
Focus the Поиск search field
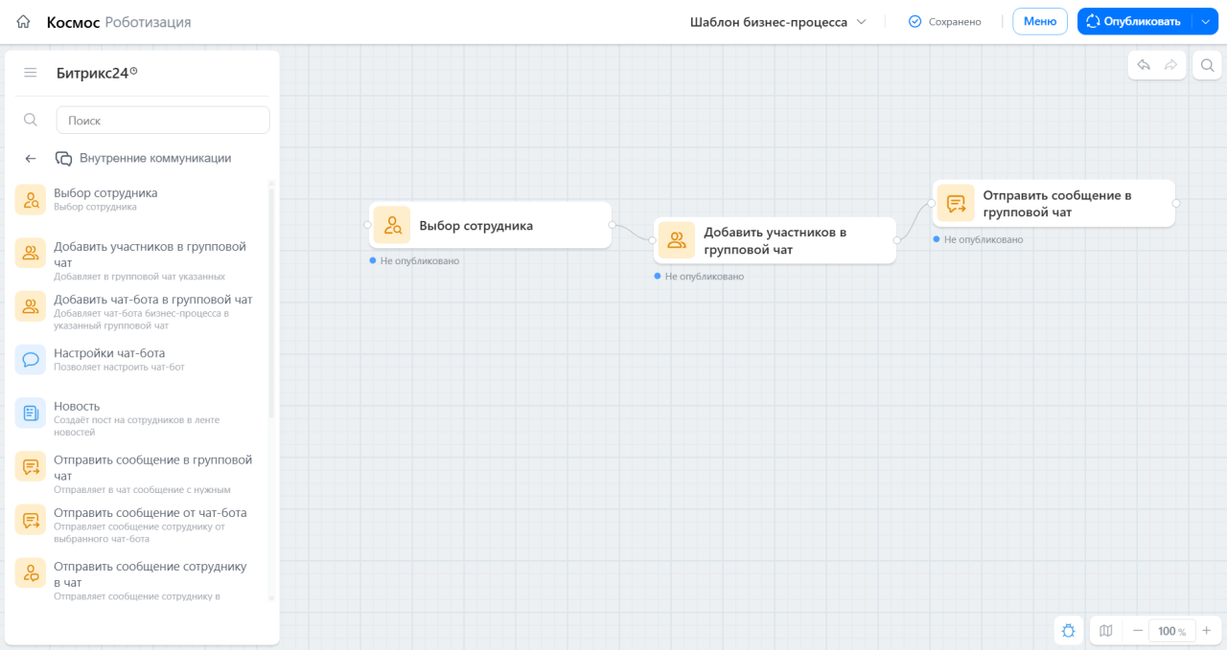pos(163,121)
